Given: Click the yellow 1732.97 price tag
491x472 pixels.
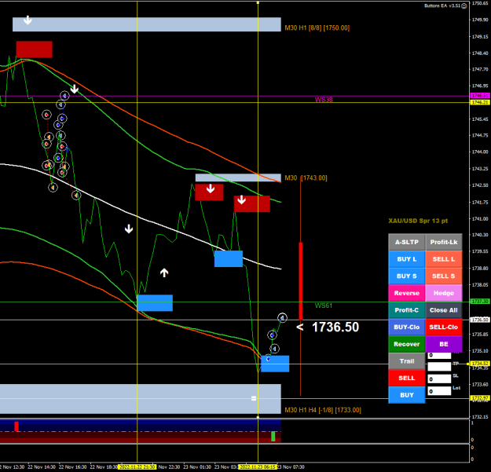Looking at the screenshot, I should point(480,398).
